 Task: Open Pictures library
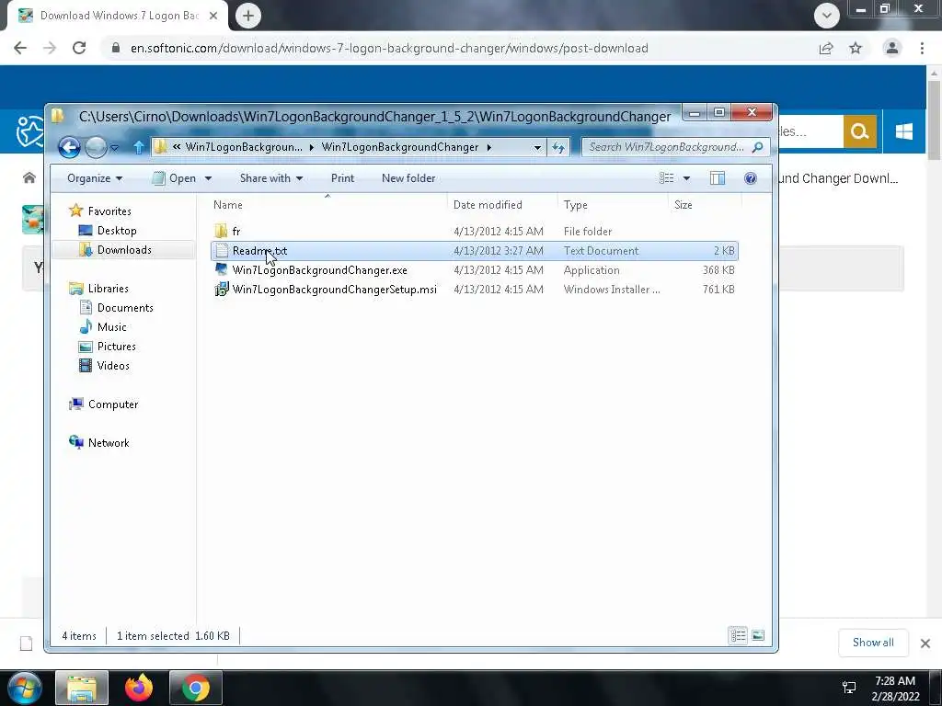pyautogui.click(x=117, y=347)
